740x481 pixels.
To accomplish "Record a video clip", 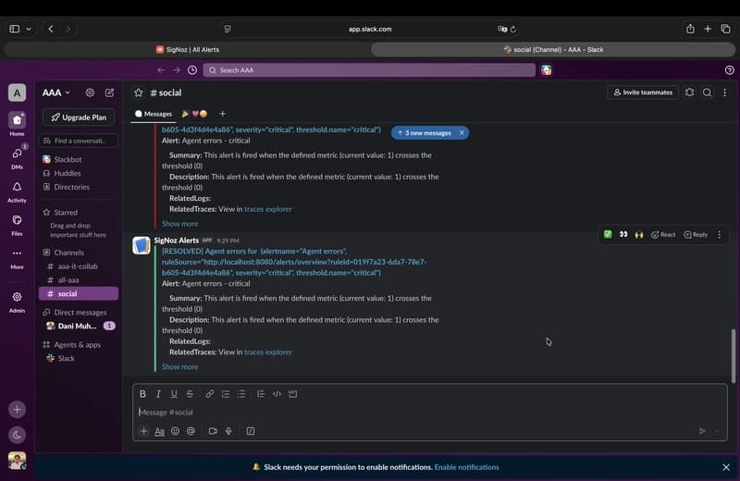I will tap(213, 431).
